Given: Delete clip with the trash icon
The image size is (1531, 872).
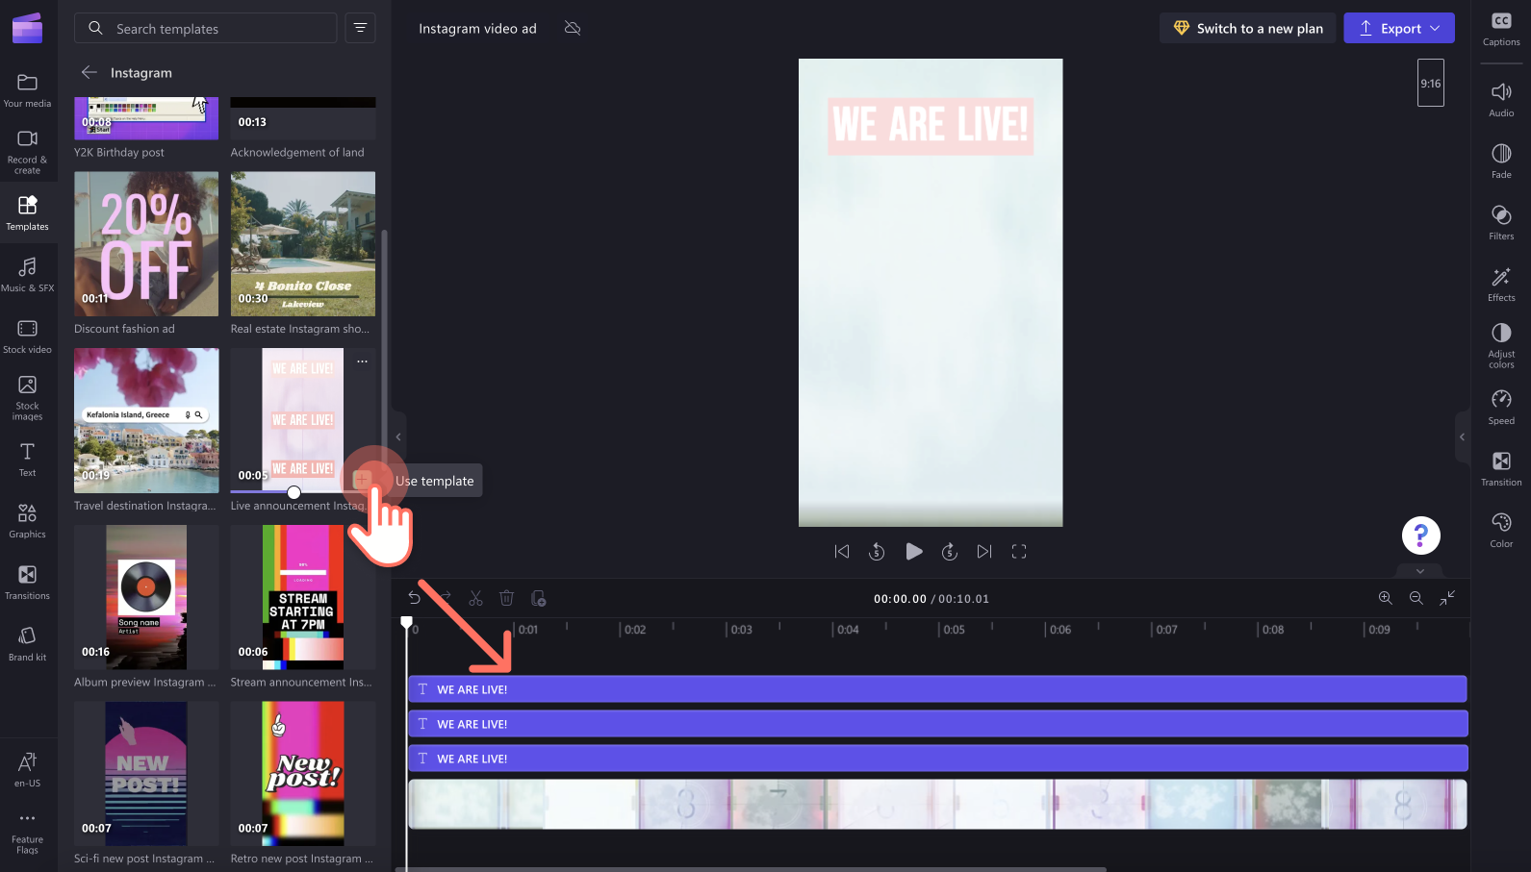Looking at the screenshot, I should (x=507, y=598).
